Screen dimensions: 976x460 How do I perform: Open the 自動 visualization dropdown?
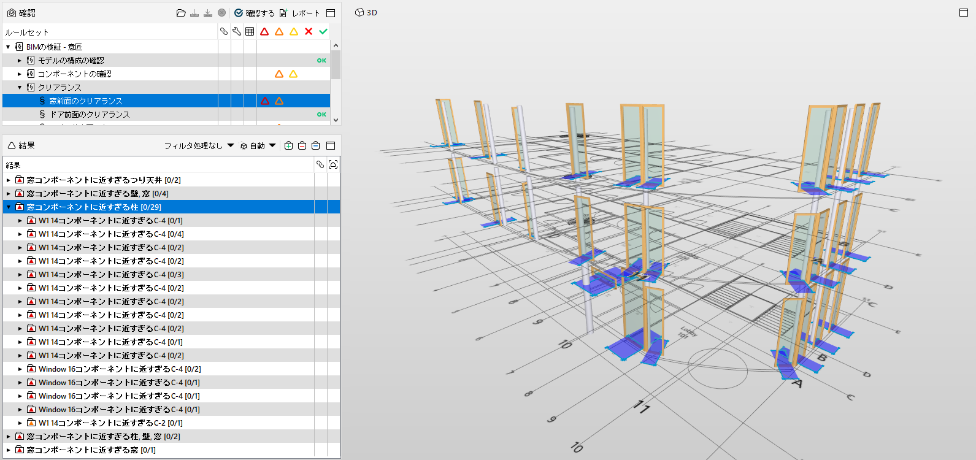258,145
